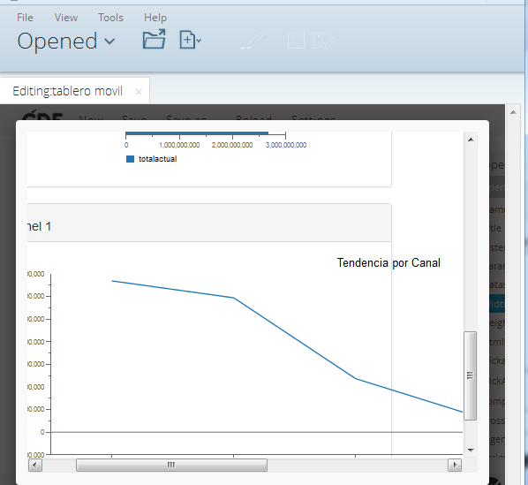Click the 1,000,000,000 axis label
This screenshot has height=485, width=528.
[179, 145]
